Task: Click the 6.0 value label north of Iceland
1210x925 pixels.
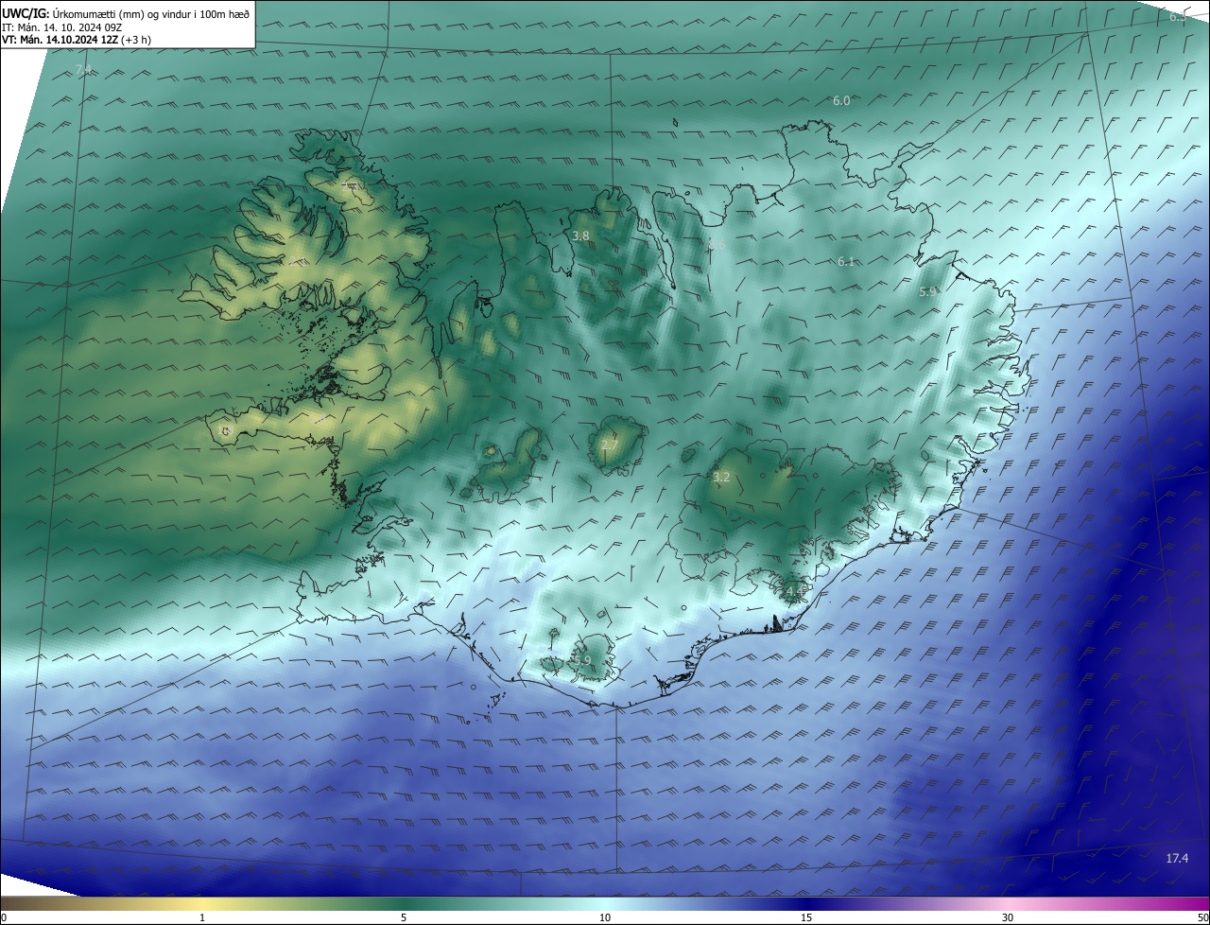Action: click(x=841, y=100)
